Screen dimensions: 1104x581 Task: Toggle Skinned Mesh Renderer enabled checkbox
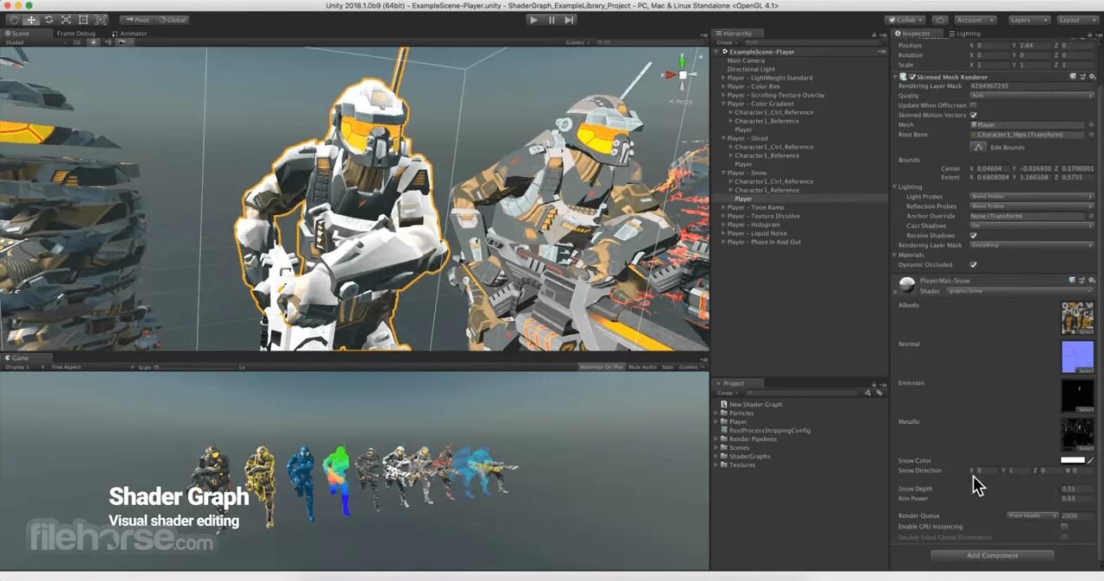pyautogui.click(x=912, y=77)
